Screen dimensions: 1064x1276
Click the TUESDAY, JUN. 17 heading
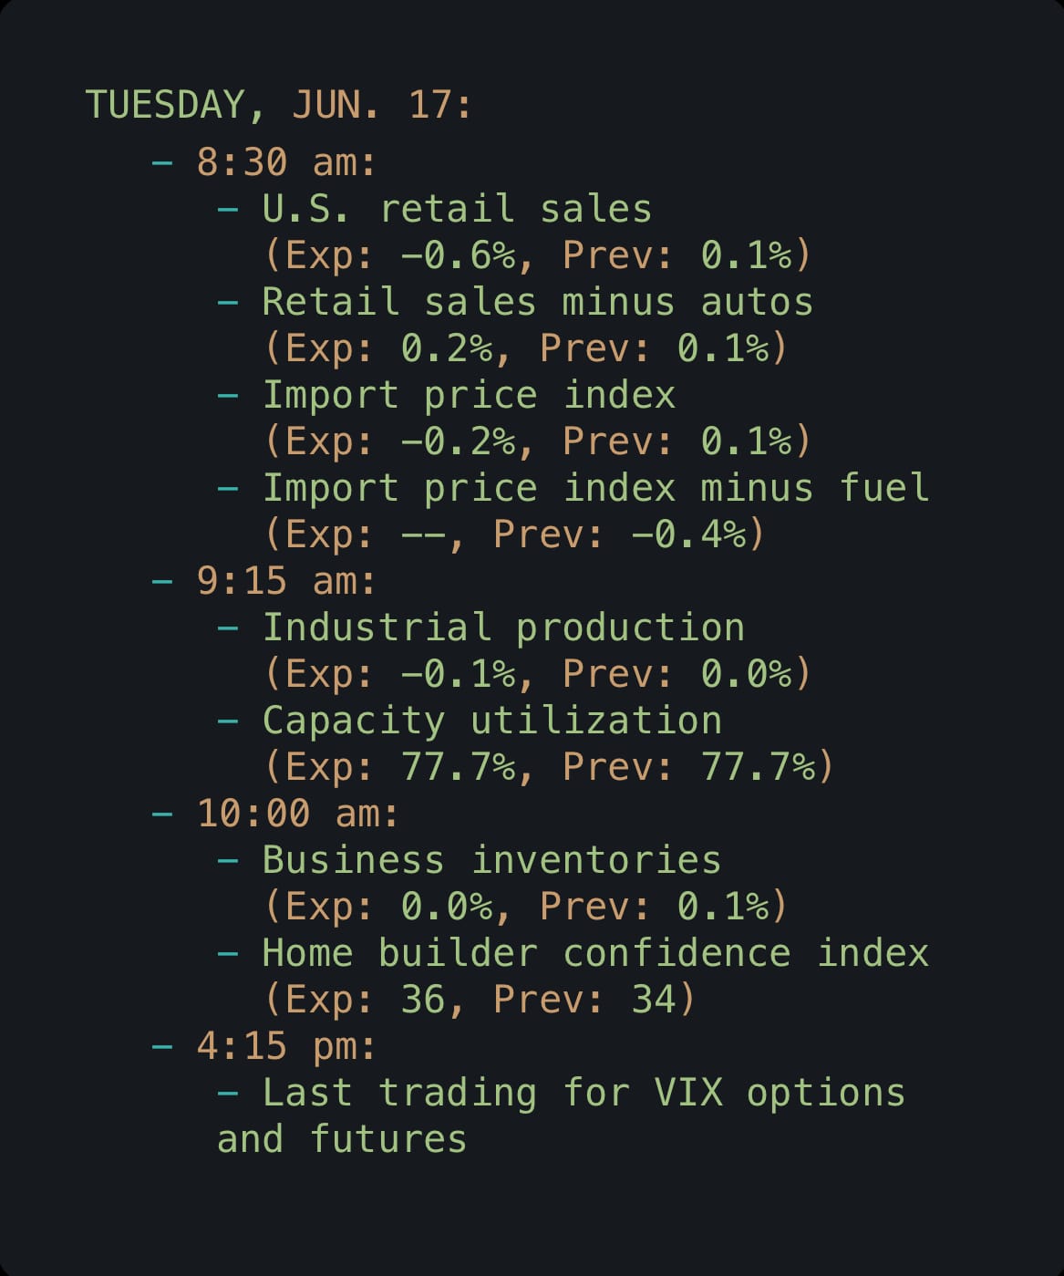point(279,105)
